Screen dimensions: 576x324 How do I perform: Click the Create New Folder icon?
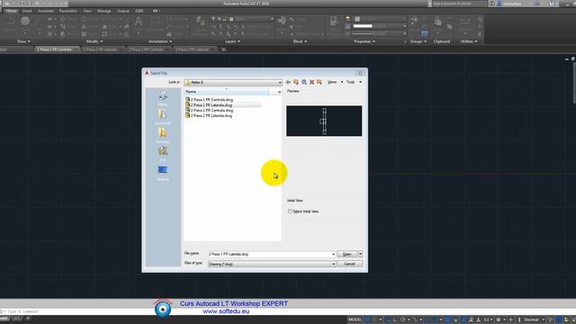click(x=319, y=82)
